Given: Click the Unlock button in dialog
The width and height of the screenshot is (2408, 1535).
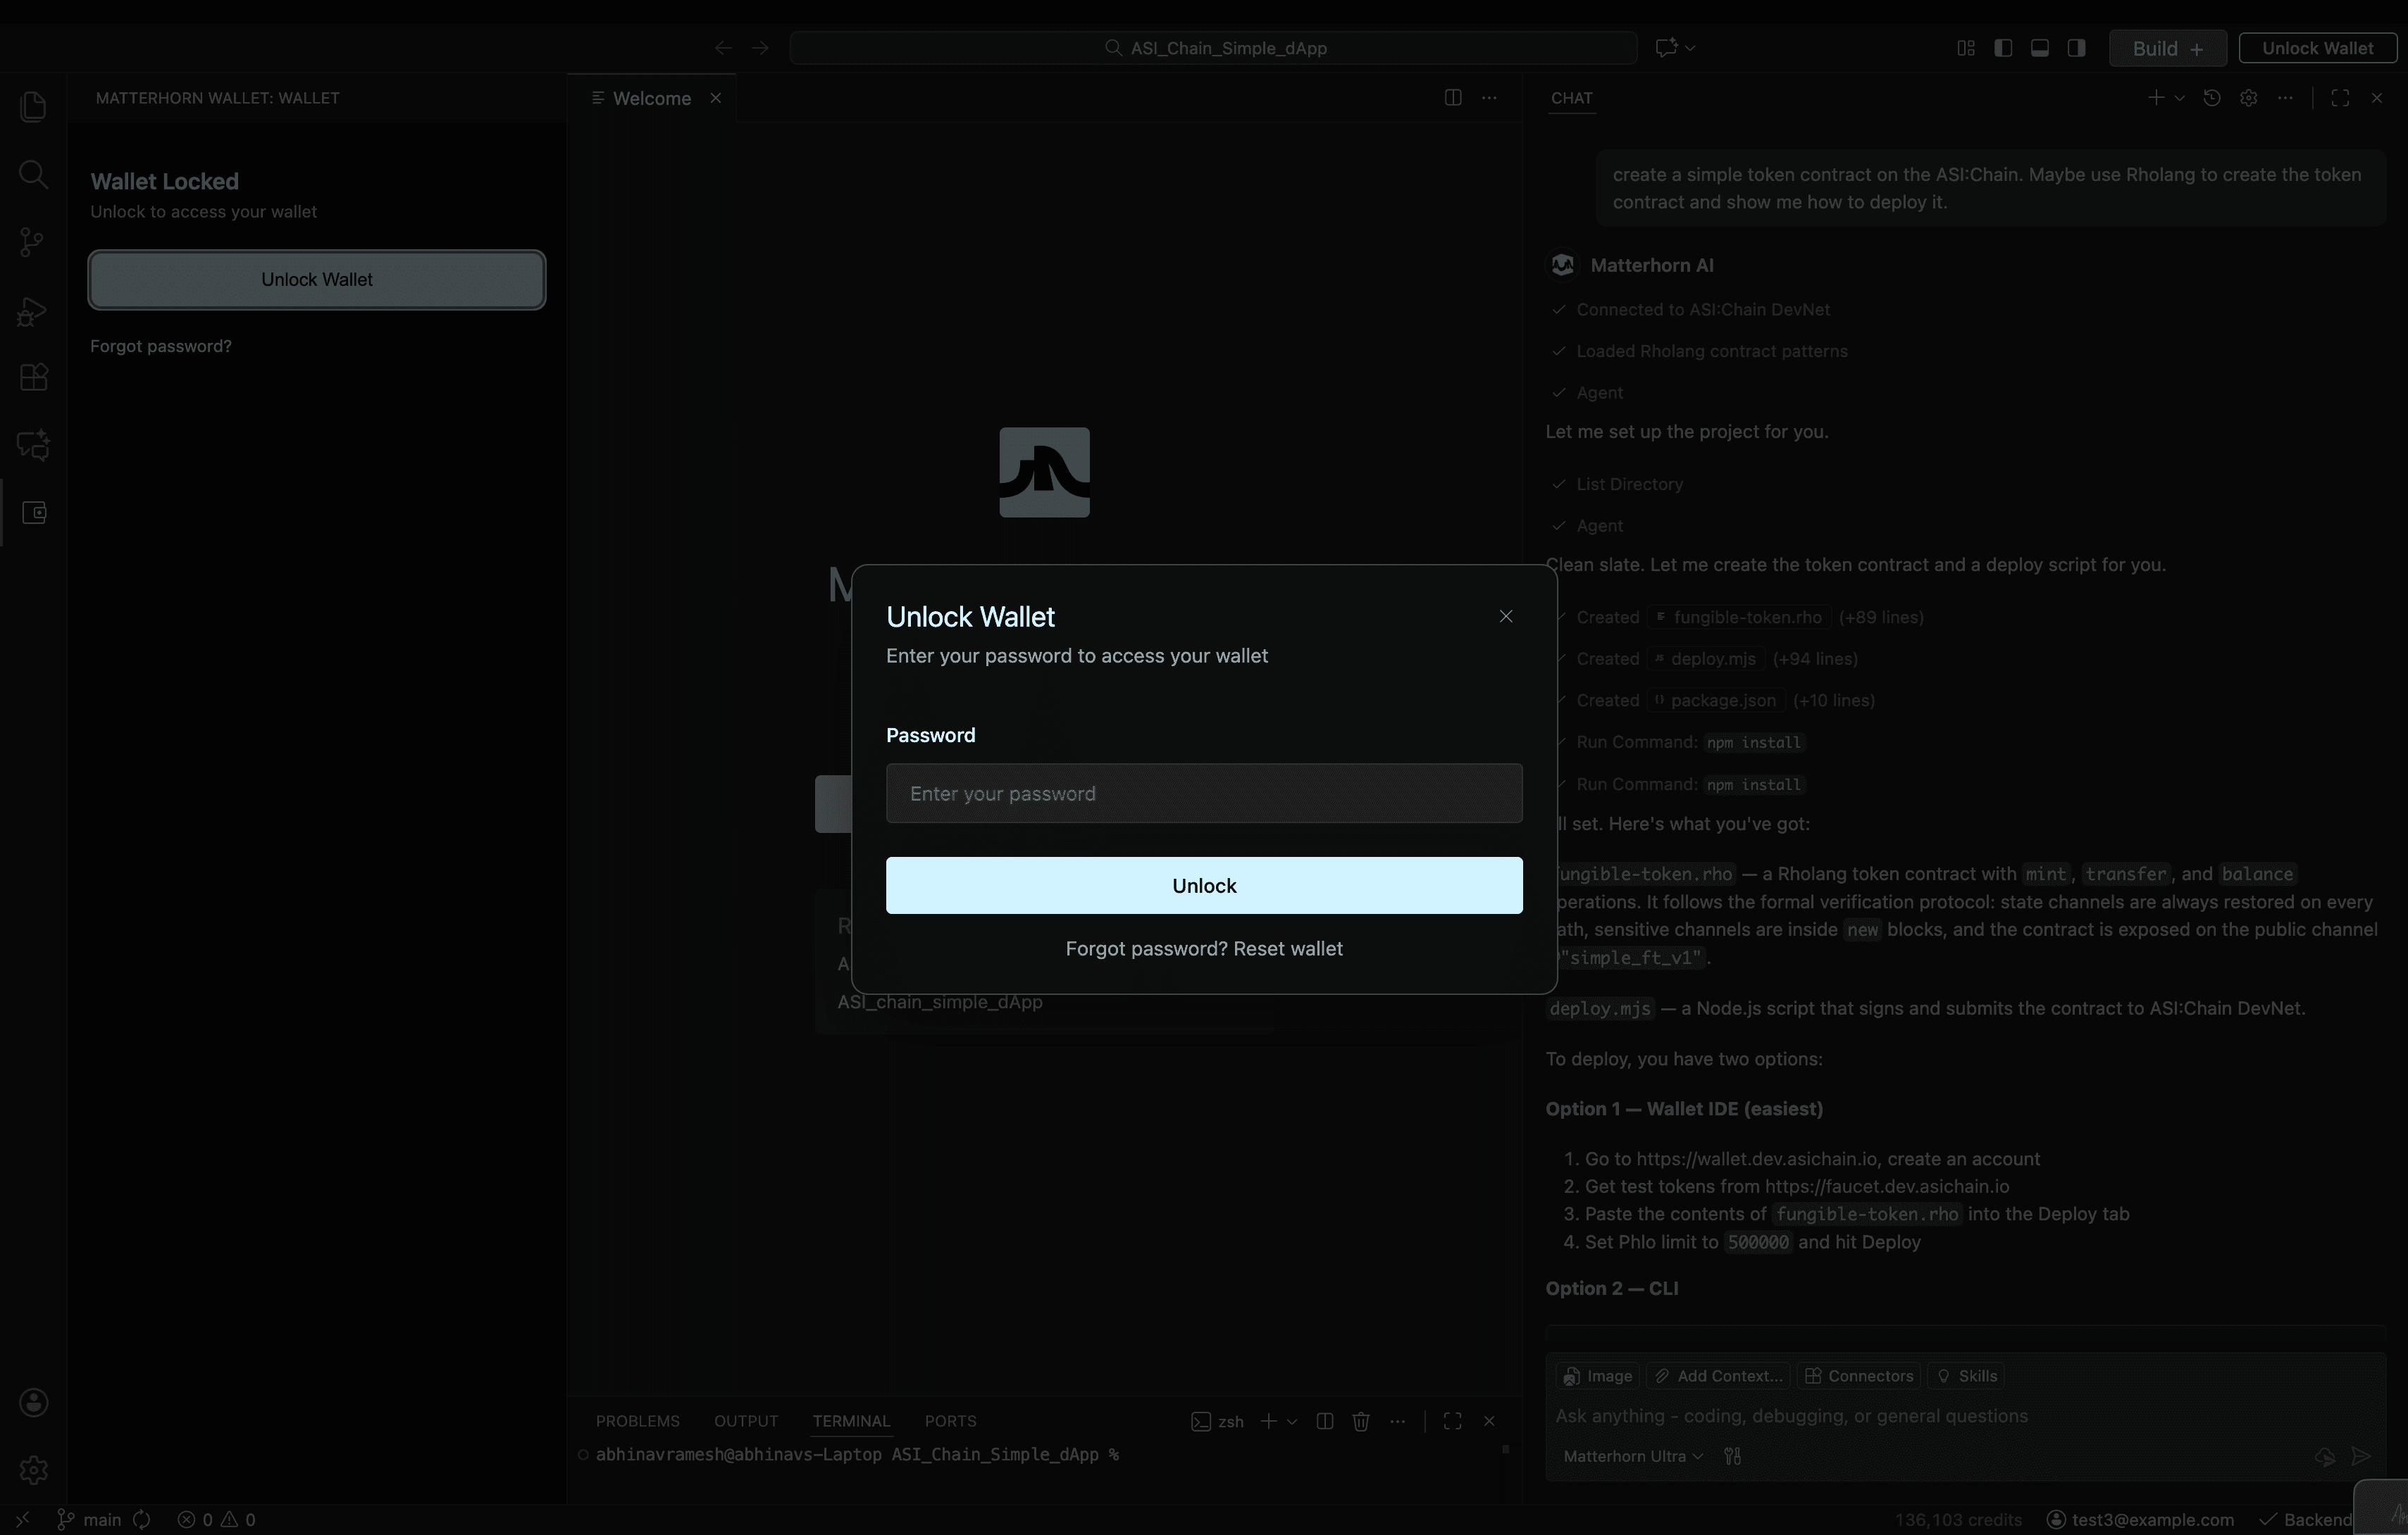Looking at the screenshot, I should [x=1204, y=885].
